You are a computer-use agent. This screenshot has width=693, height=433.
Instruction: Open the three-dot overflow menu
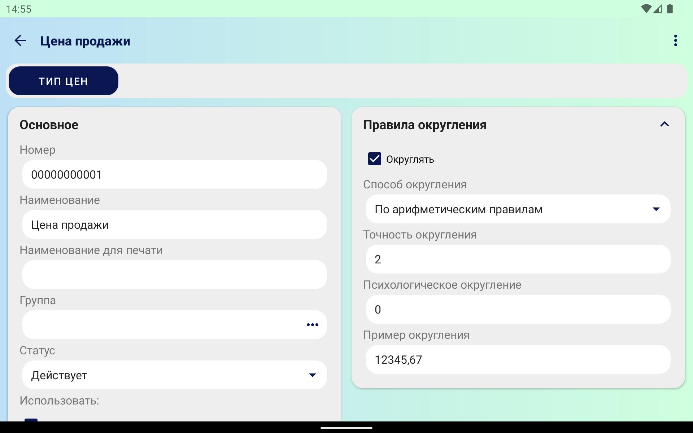click(675, 40)
